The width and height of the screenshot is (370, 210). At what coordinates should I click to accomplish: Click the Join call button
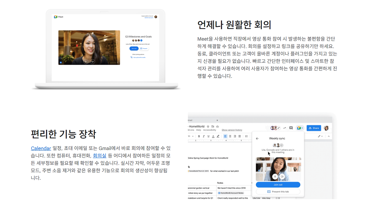point(278,185)
